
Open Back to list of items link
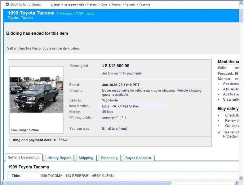coord(25,5)
